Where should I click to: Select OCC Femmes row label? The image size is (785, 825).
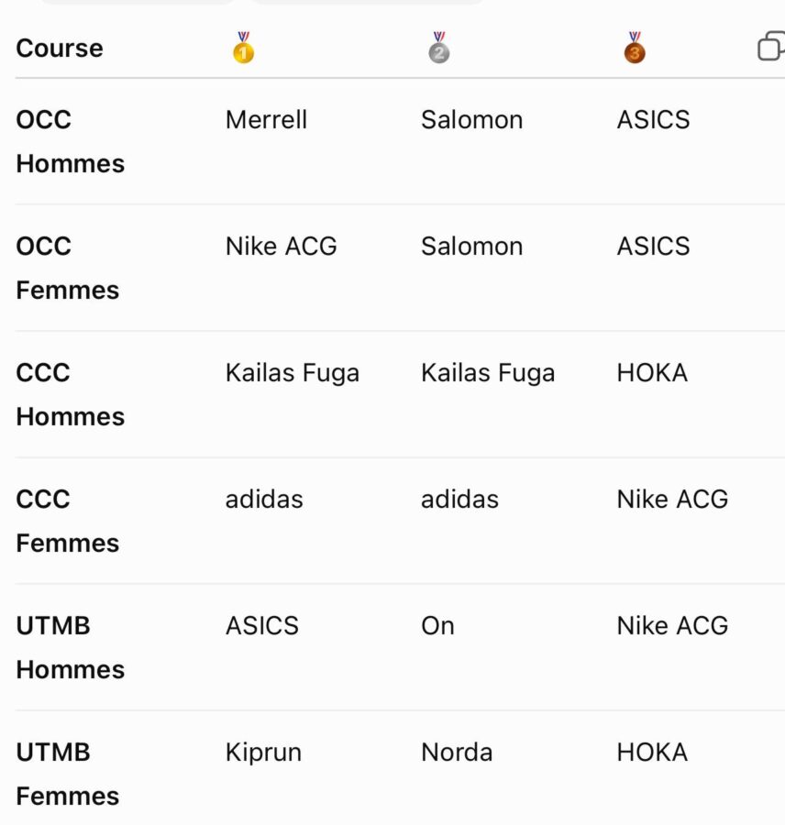(67, 269)
